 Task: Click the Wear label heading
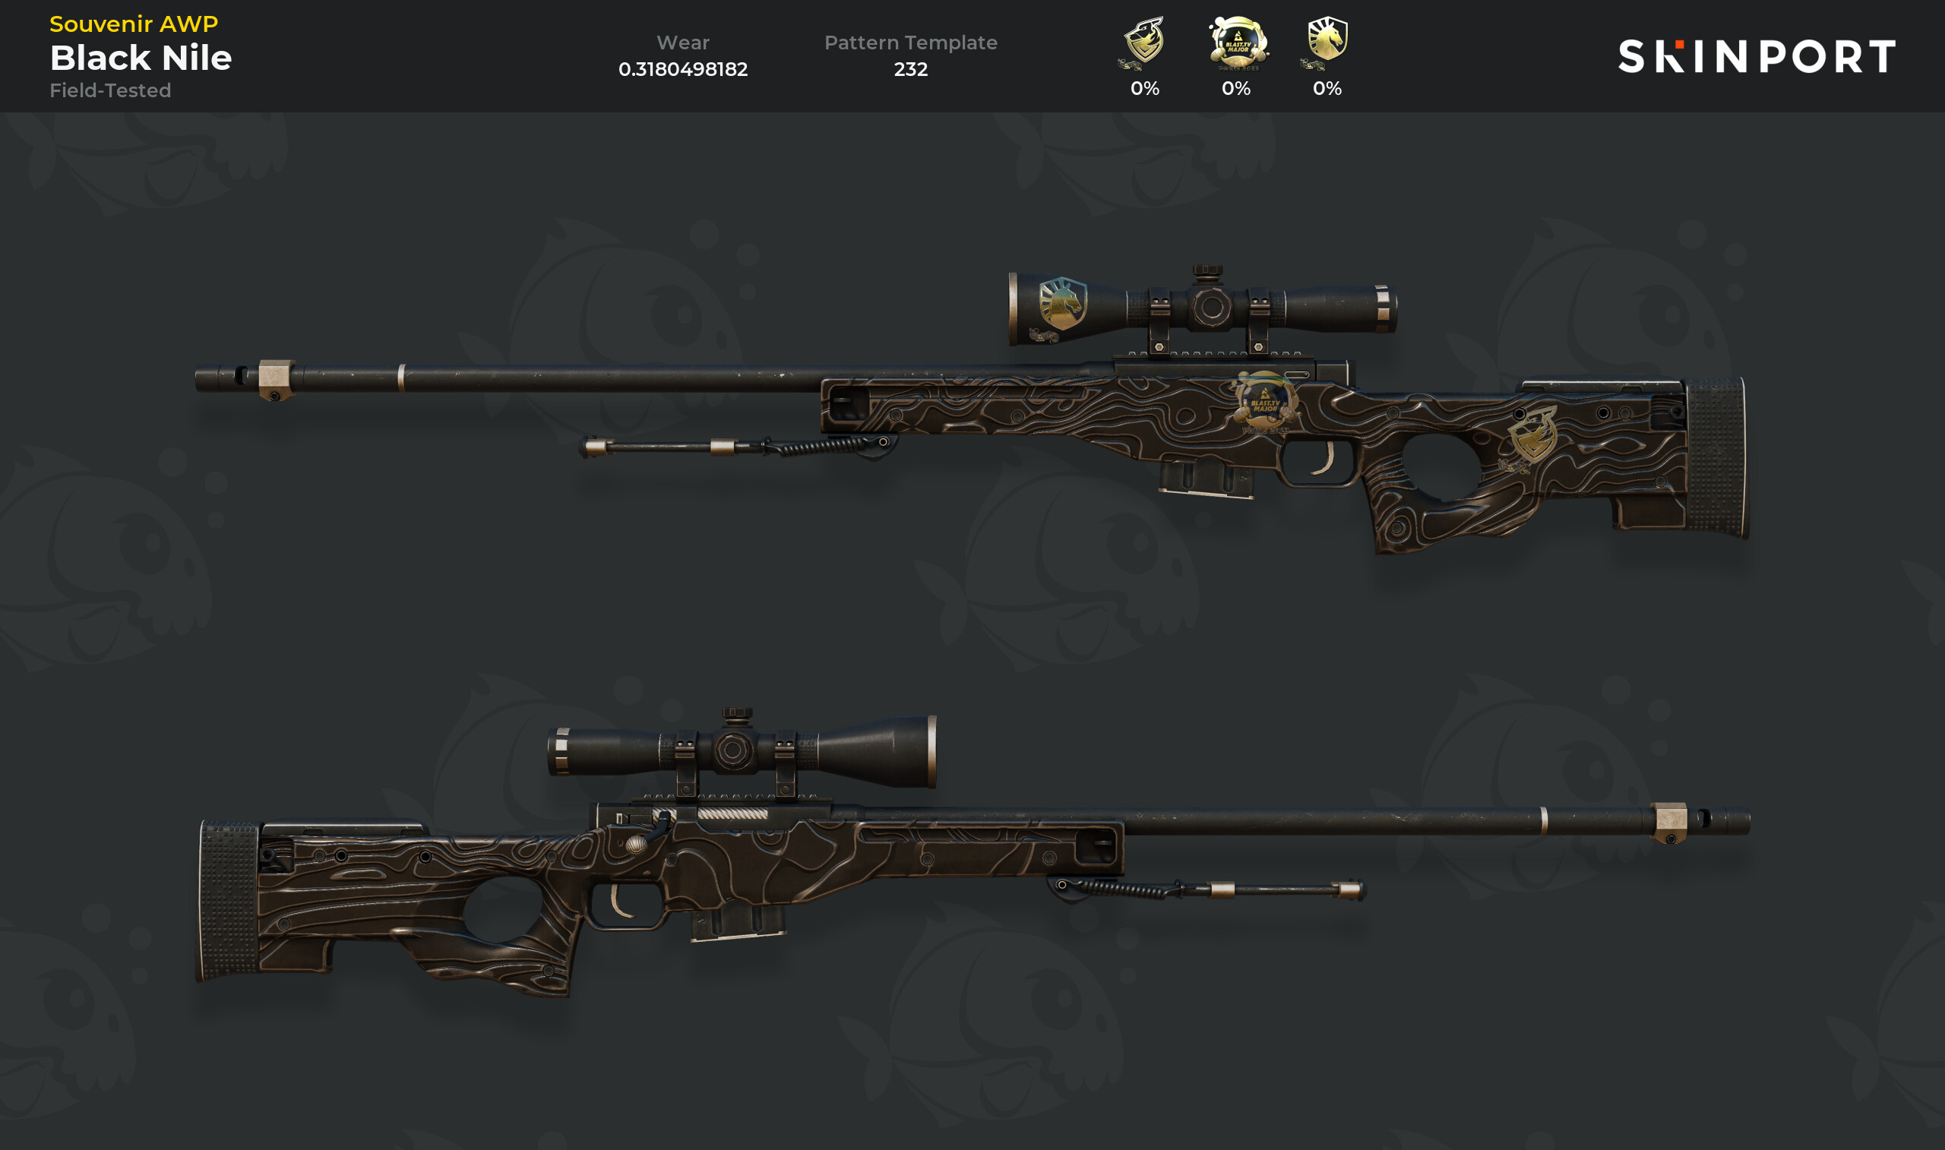pyautogui.click(x=683, y=43)
